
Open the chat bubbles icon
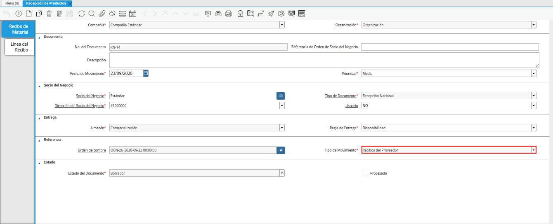point(112,14)
